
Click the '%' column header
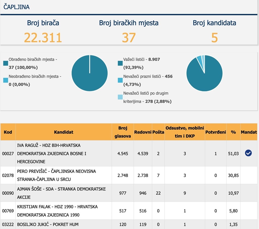point(233,132)
